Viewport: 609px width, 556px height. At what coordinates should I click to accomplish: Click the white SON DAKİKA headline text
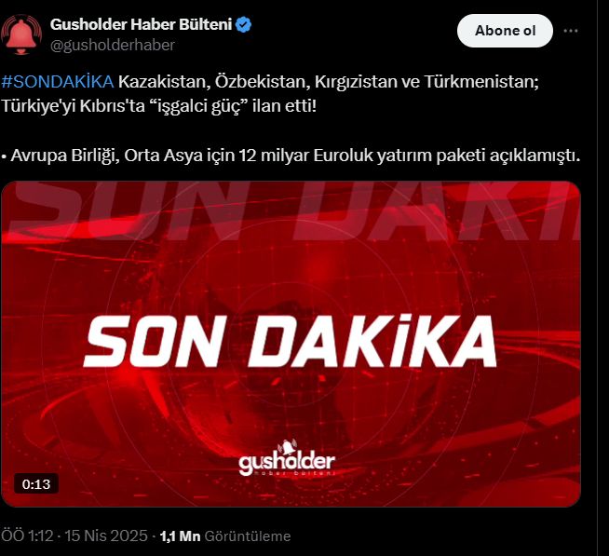click(x=291, y=341)
